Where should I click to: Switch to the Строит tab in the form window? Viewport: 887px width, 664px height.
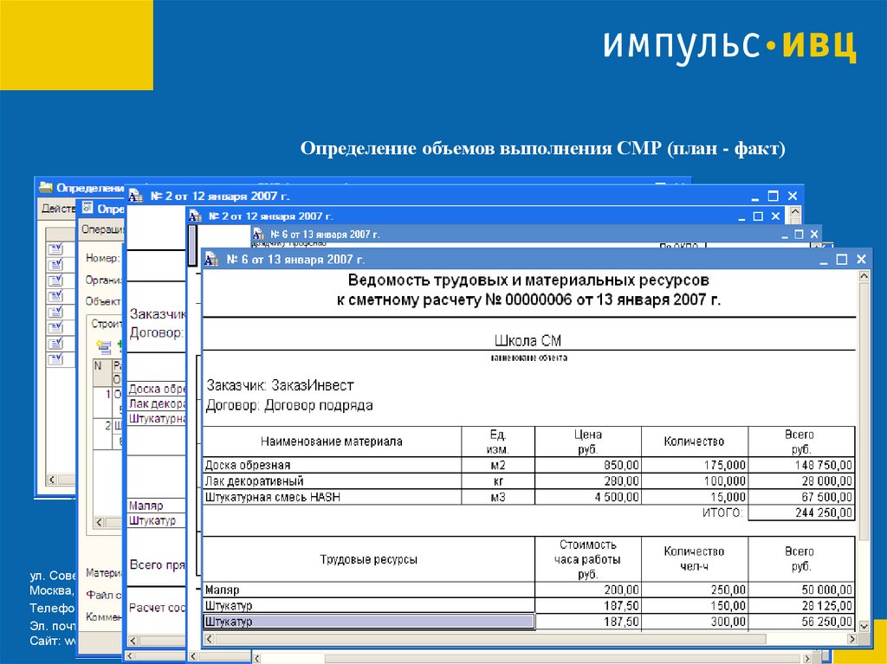click(107, 324)
